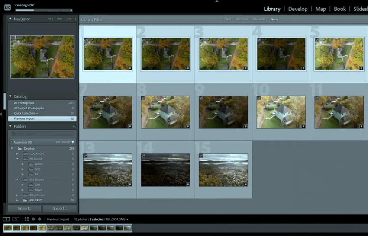
Task: Expand the Macintosh HD volume dropdown arrow
Action: [x=73, y=142]
